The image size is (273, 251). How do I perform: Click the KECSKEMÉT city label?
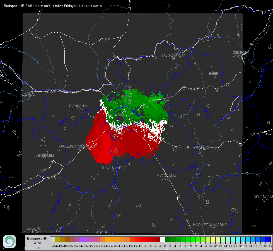tap(168, 175)
